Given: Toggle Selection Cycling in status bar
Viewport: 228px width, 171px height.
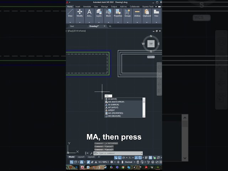Looking at the screenshot, I should [154, 157].
